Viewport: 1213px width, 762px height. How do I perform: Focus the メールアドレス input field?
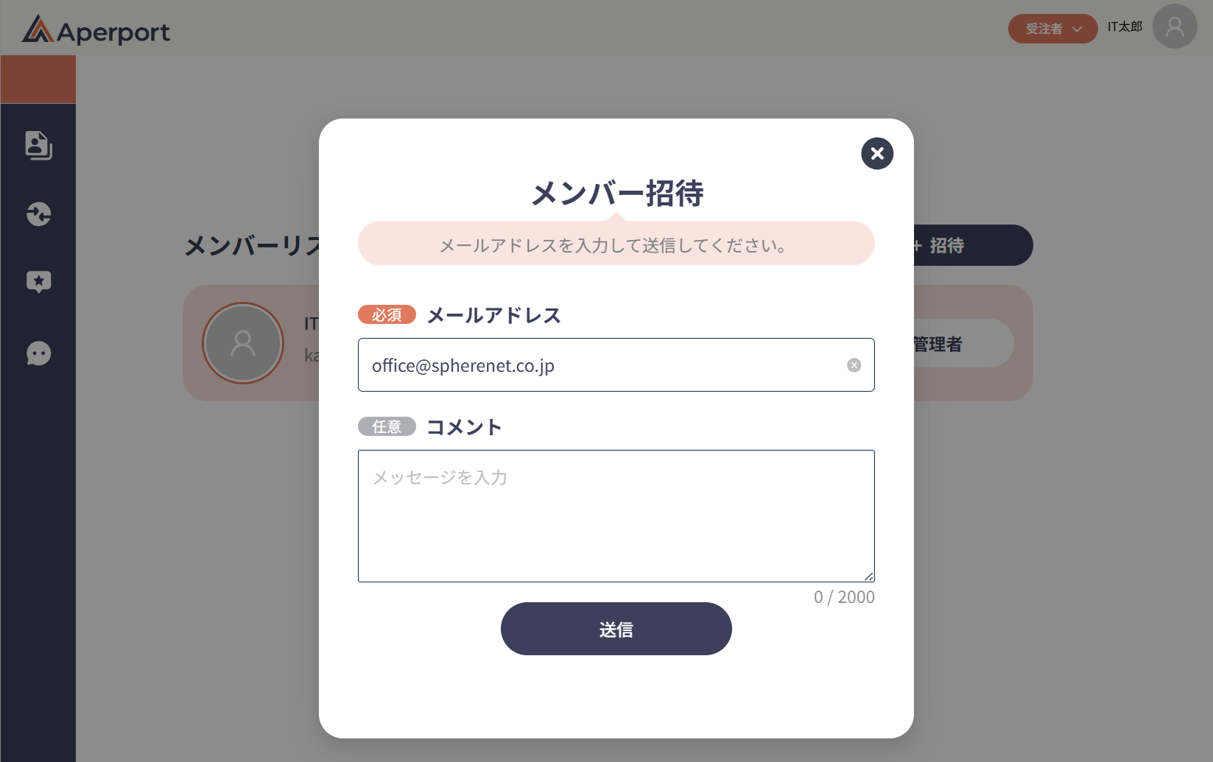pyautogui.click(x=616, y=364)
